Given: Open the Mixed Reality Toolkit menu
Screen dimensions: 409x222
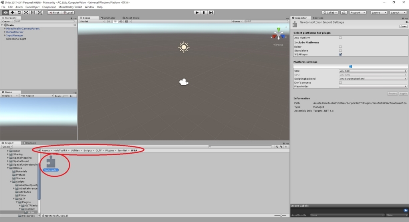Looking at the screenshot, I should (70, 7).
